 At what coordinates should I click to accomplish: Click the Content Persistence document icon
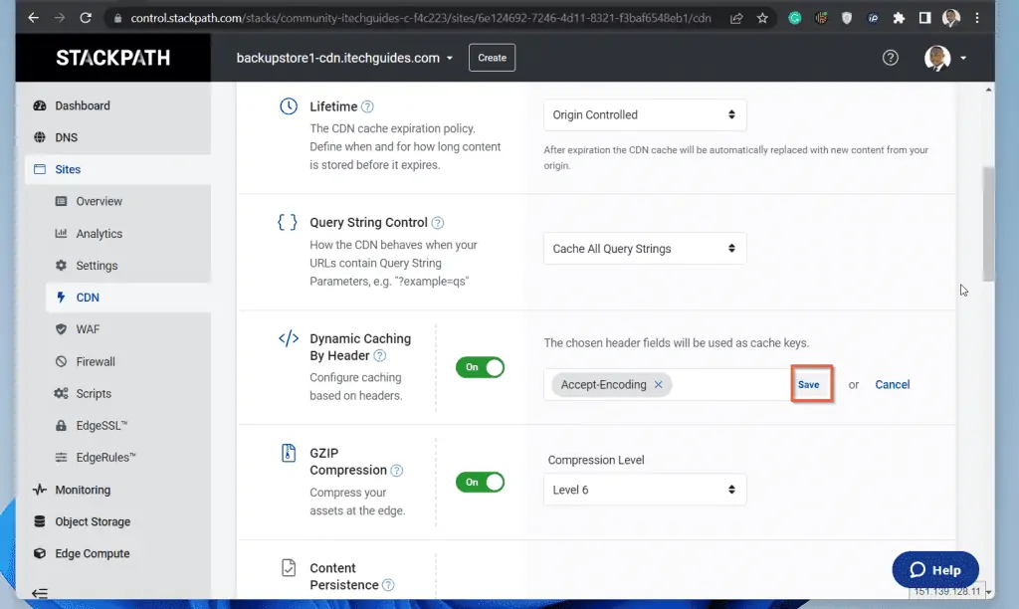(289, 568)
